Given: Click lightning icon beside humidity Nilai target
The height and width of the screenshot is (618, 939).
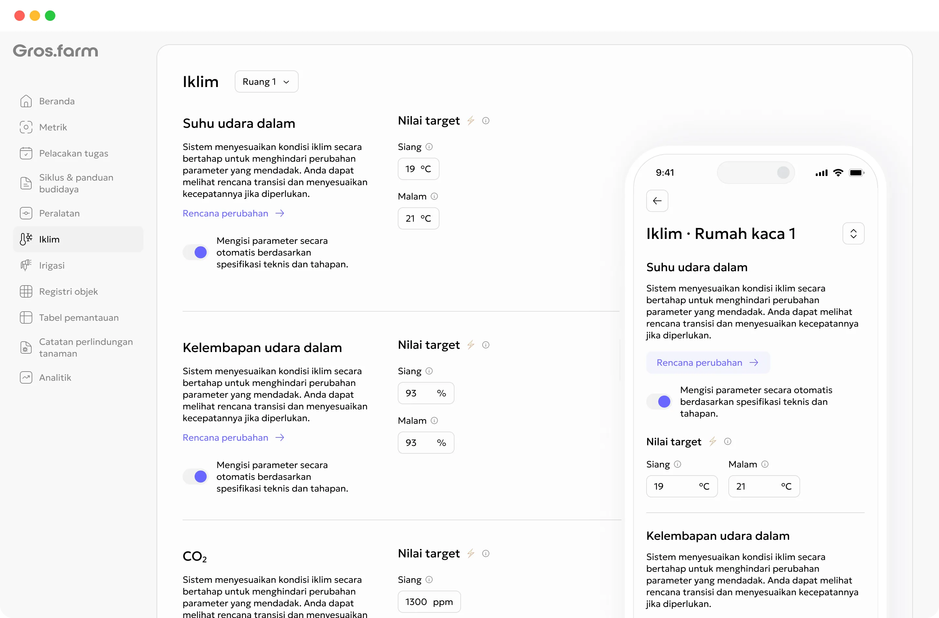Looking at the screenshot, I should point(471,345).
